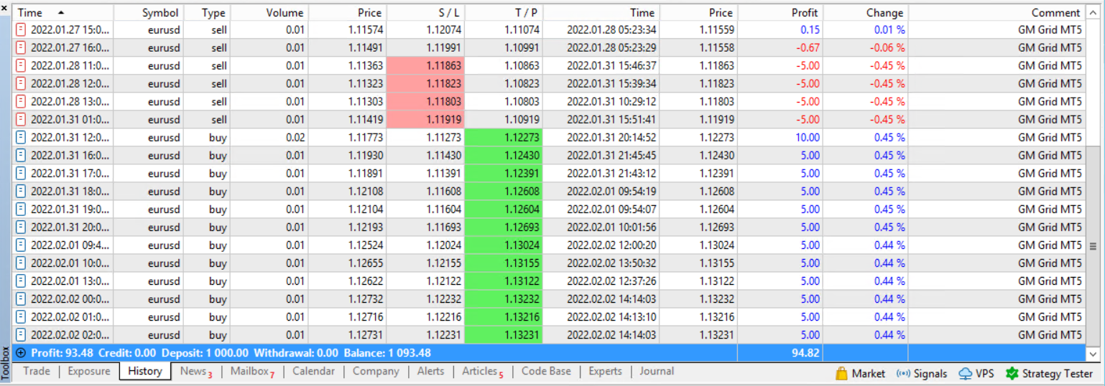Sort by the Profit column header
Screen dimensions: 1105x386
pos(780,13)
